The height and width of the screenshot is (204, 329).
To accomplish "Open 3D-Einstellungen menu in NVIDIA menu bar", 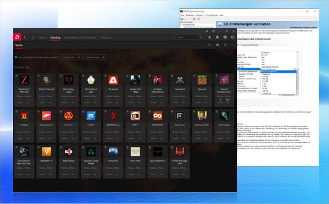I will click(211, 15).
